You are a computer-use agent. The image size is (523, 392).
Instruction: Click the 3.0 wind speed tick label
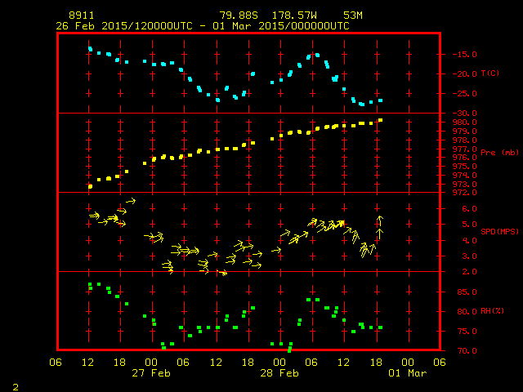(x=469, y=256)
